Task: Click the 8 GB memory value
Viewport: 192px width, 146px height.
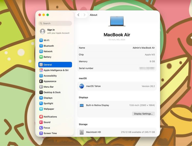Action: coord(152,61)
